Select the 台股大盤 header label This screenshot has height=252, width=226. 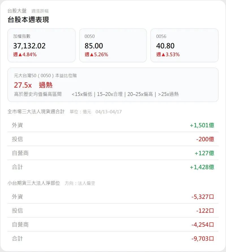(17, 11)
